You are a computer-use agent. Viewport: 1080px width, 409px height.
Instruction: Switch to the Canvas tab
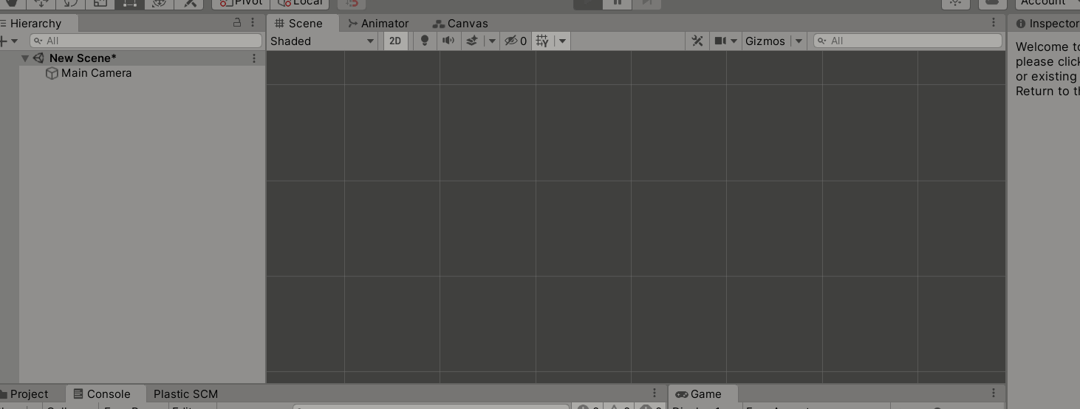click(x=460, y=23)
